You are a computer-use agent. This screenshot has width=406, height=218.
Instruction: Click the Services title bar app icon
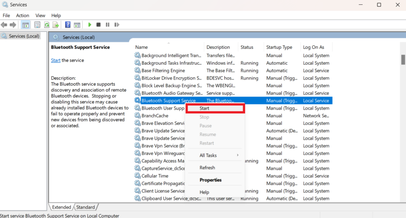5,4
